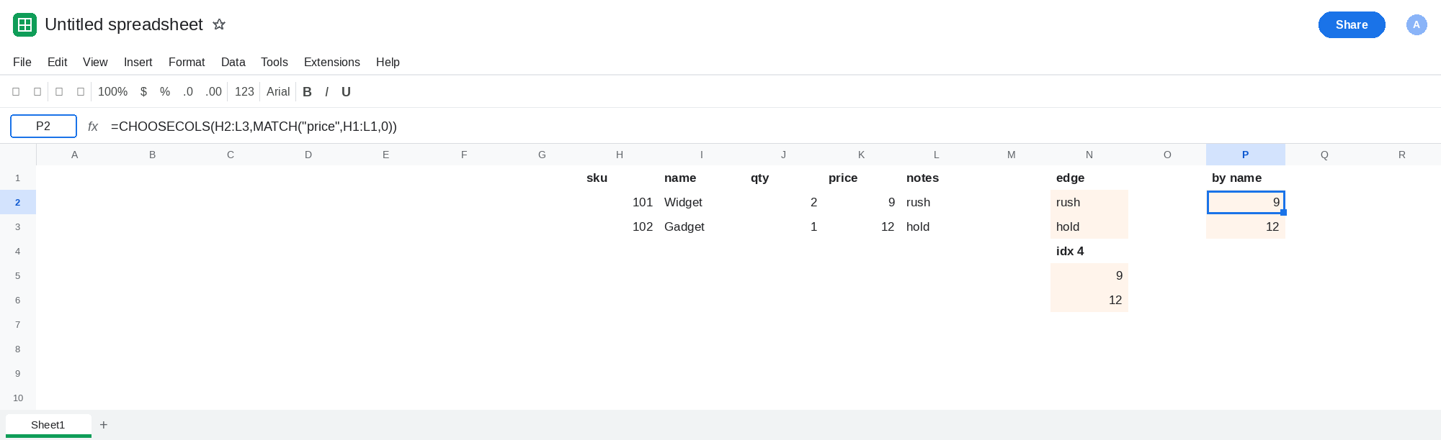Click the account avatar labeled A
This screenshot has height=440, width=1441.
pyautogui.click(x=1417, y=24)
